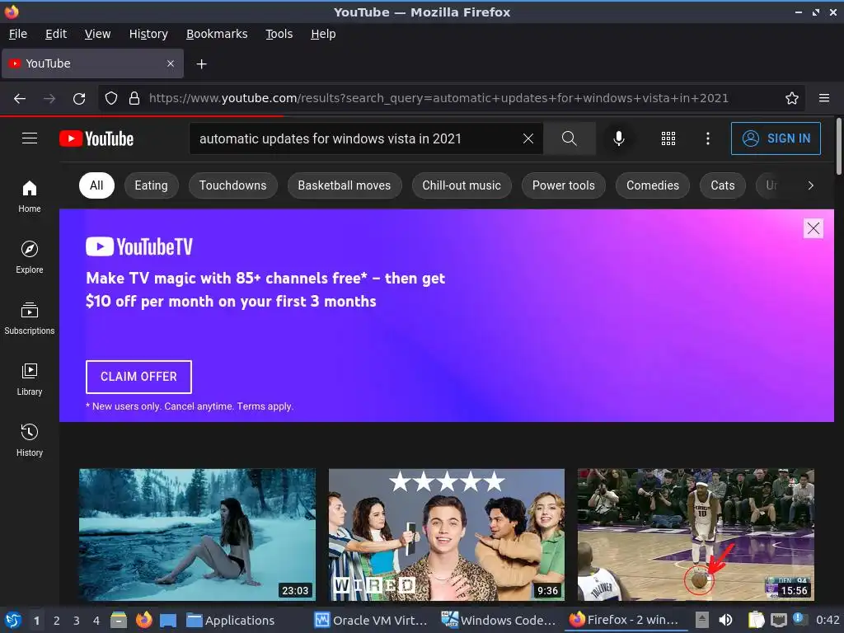Open YouTube settings three-dot menu
Screen dimensions: 844x633
pos(708,138)
